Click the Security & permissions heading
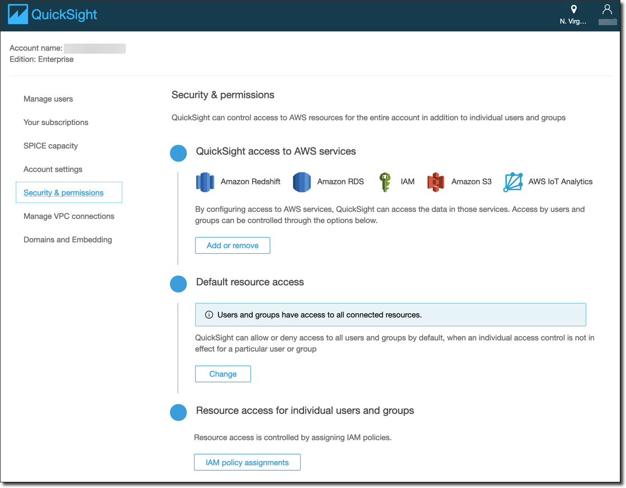The image size is (626, 488). (x=223, y=95)
